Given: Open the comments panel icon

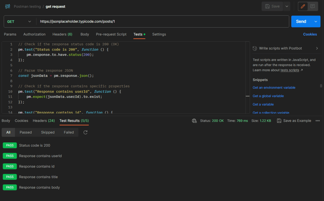Looking at the screenshot, I should pos(313,6).
